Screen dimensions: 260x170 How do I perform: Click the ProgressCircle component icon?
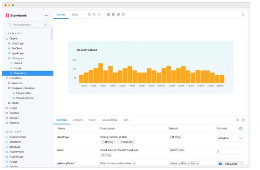(14, 98)
